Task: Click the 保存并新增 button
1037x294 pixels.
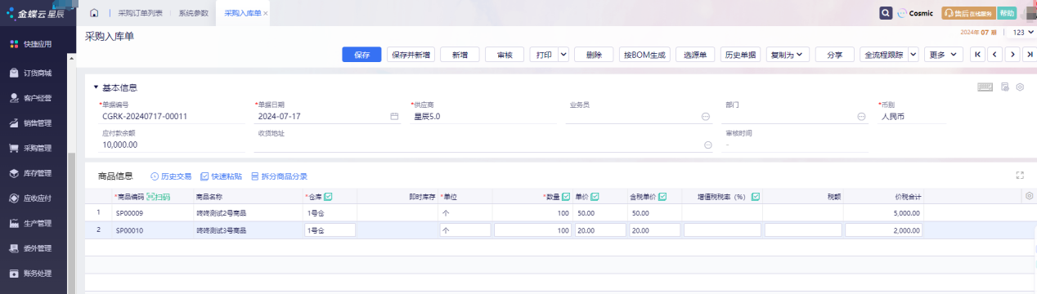Action: click(x=411, y=54)
